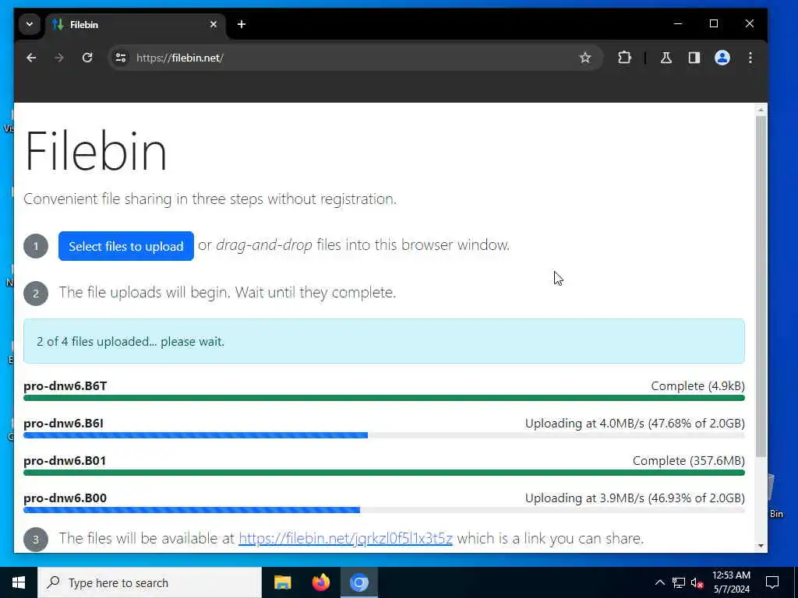Open site information icon in address bar
The width and height of the screenshot is (798, 598).
coord(121,58)
